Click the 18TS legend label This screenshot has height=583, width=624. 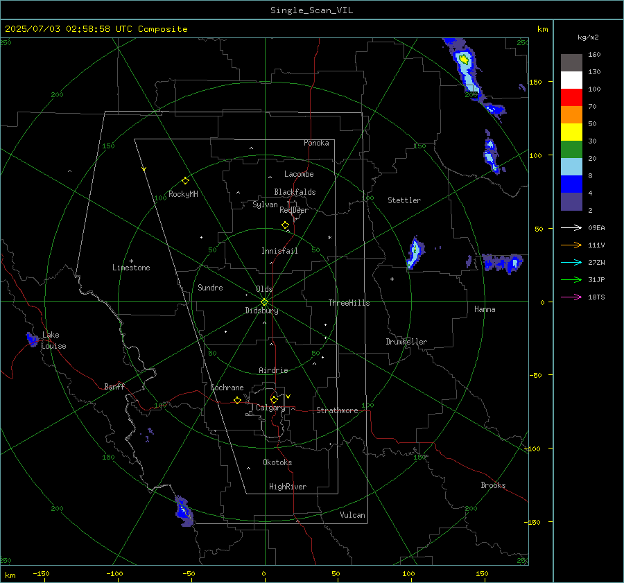pyautogui.click(x=596, y=297)
